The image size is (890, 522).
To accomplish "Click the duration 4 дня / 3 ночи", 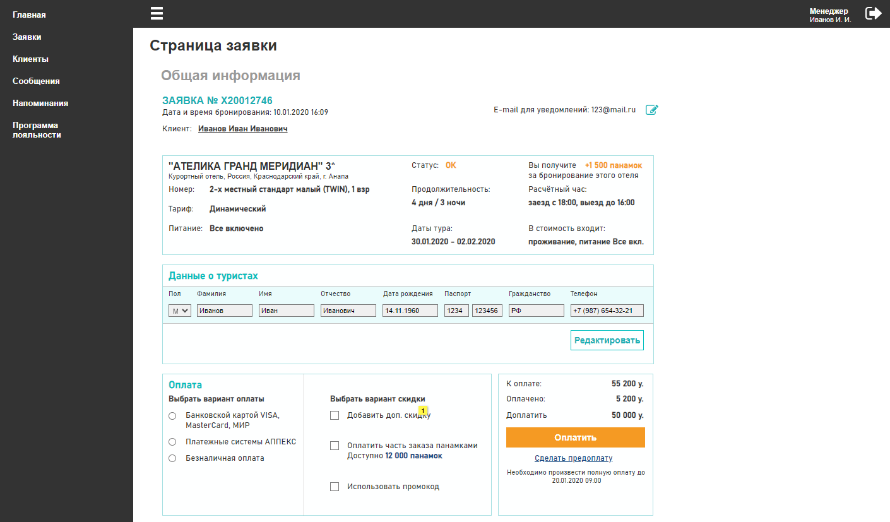I will tap(439, 203).
